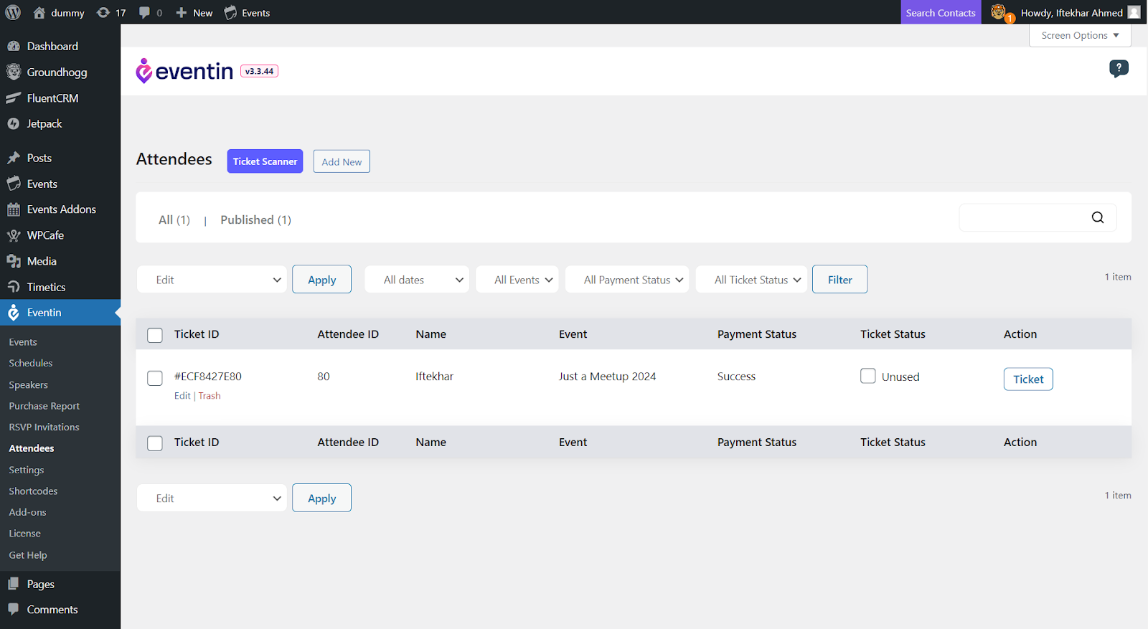Click the Ticket Scanner button

coord(265,161)
